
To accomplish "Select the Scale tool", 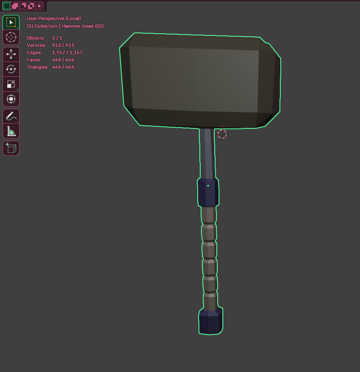I will (x=11, y=84).
